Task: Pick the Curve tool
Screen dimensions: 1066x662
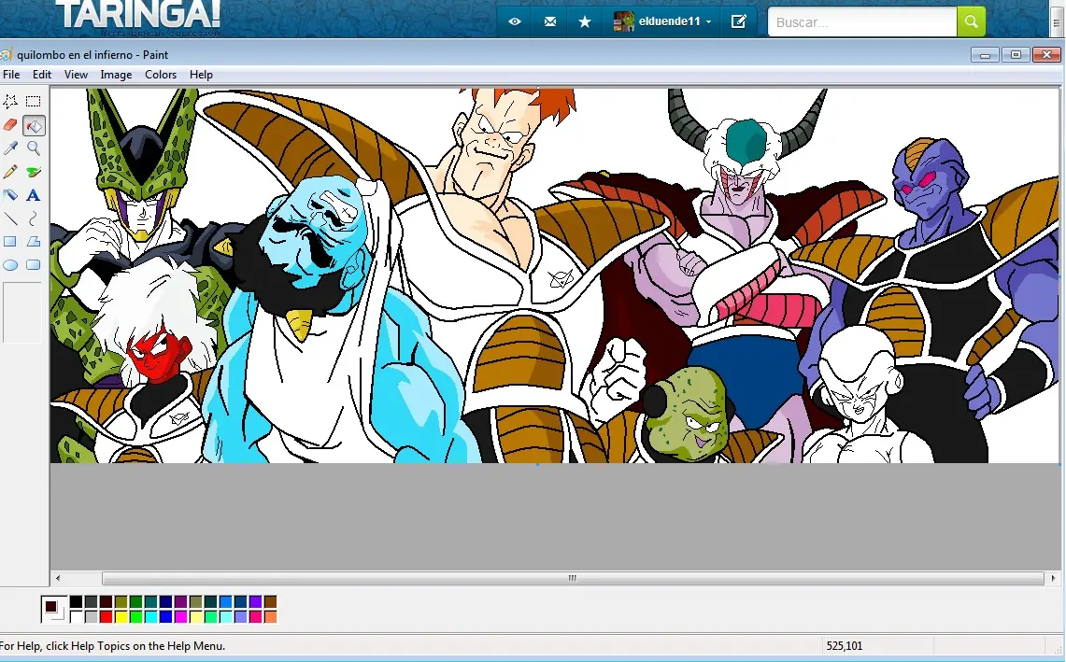Action: click(33, 218)
